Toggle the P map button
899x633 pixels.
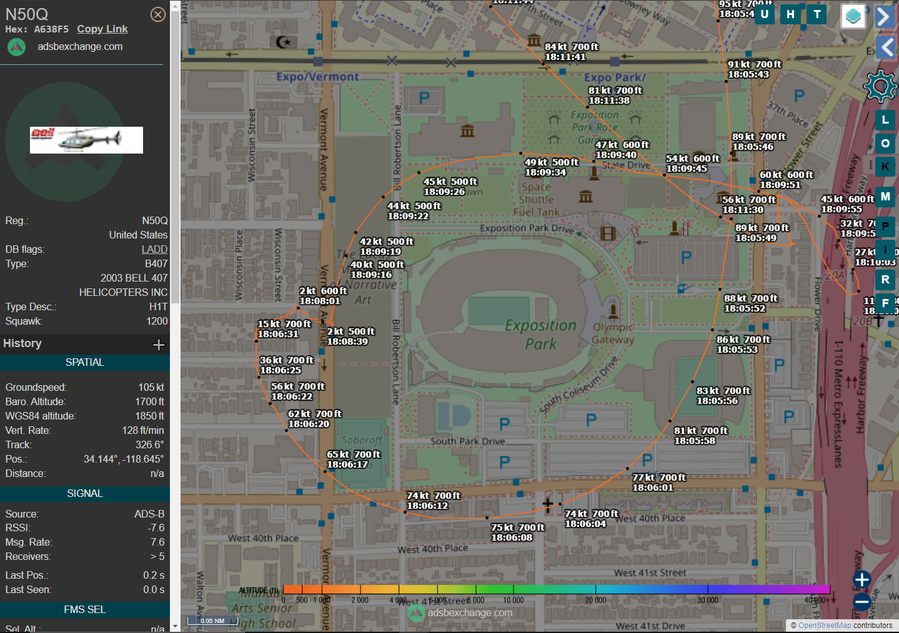point(885,227)
